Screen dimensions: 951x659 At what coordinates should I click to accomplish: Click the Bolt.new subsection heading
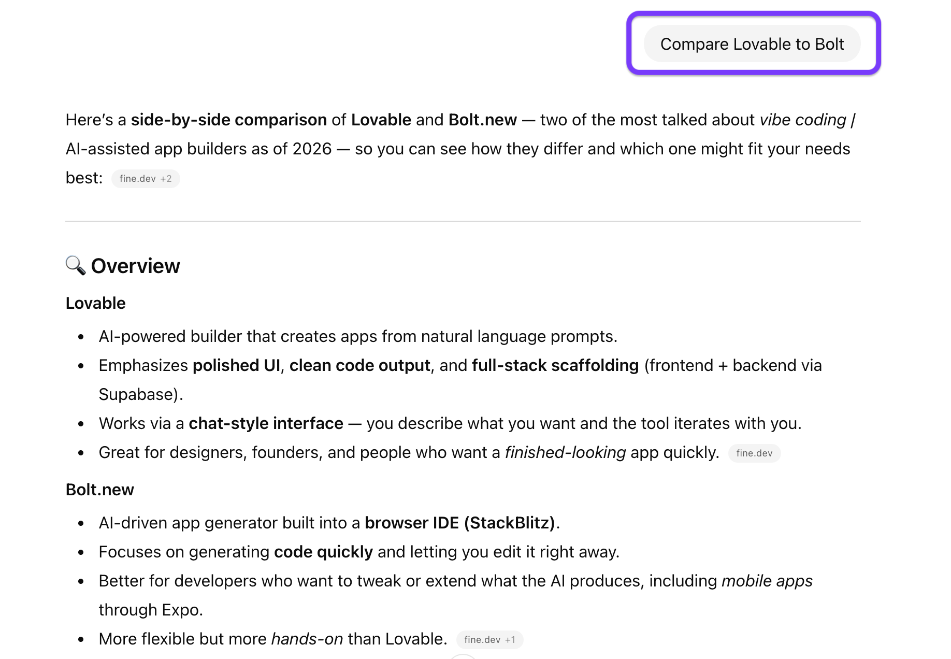100,490
